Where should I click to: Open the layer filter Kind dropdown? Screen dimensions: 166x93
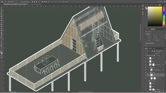[148, 51]
